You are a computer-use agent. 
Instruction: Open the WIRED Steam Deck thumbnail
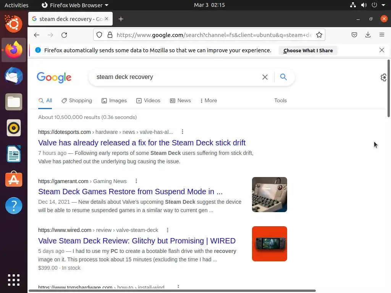pyautogui.click(x=269, y=244)
